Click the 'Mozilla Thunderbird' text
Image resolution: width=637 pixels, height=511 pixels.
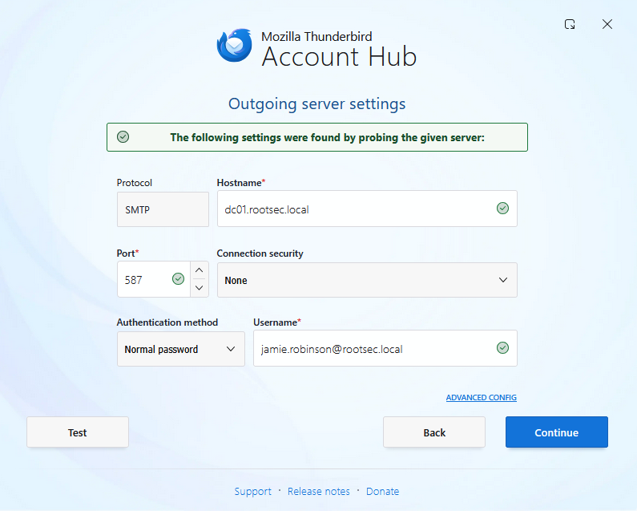point(316,37)
